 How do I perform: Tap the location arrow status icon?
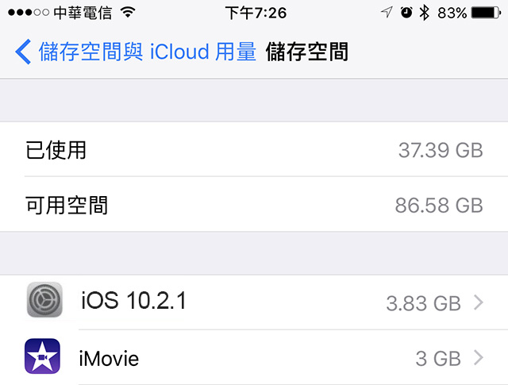(x=387, y=13)
